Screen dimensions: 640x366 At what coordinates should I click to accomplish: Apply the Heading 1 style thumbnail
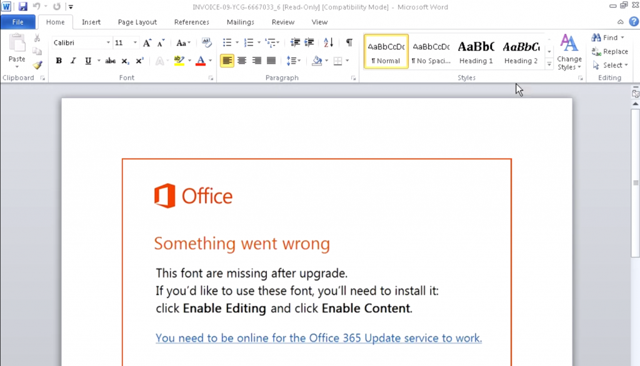pos(476,52)
